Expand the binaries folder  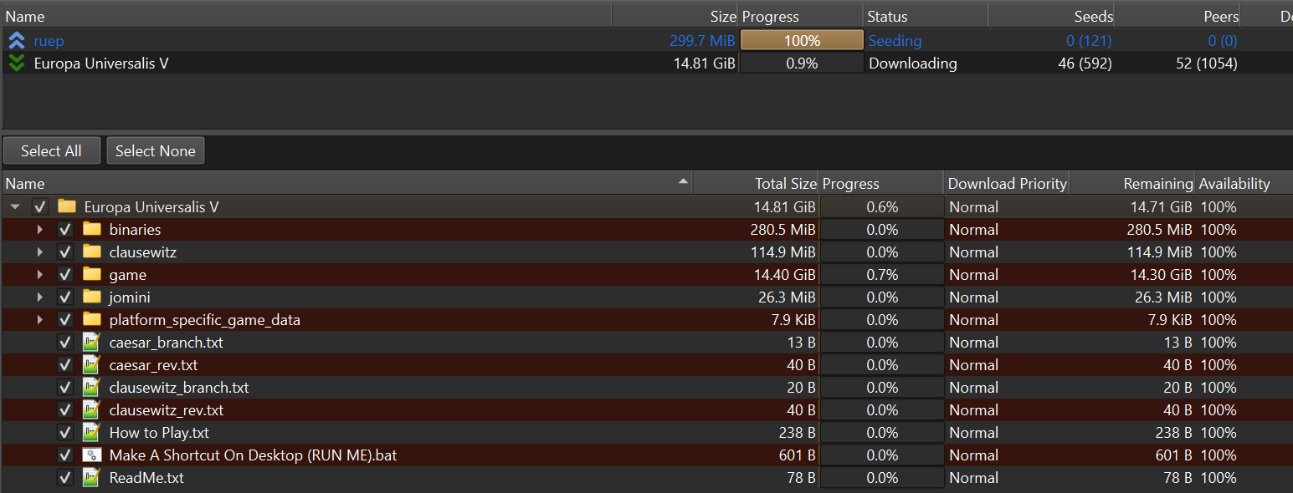coord(39,229)
